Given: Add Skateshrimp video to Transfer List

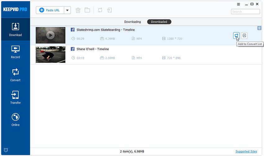Looking at the screenshot, I should click(x=244, y=35).
